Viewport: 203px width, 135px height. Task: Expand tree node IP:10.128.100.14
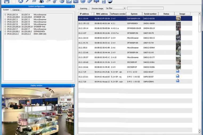[x=5, y=27]
